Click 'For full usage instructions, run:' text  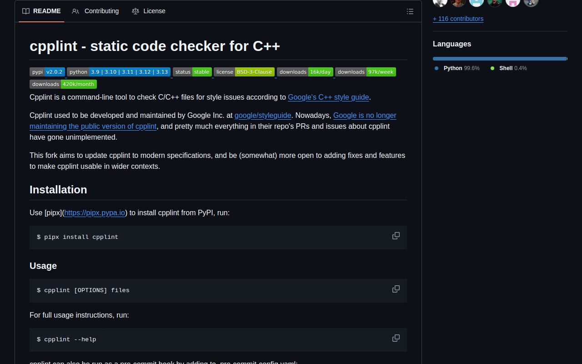tap(79, 315)
